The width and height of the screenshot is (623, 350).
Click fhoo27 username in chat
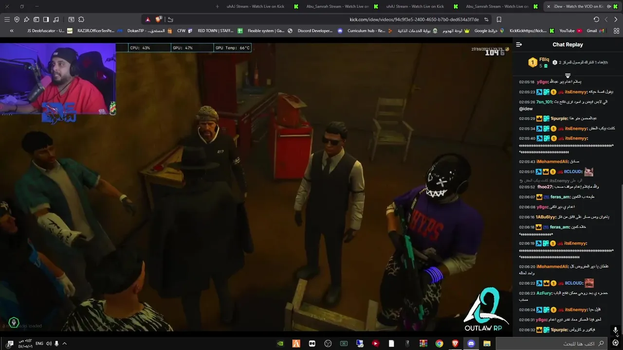[545, 187]
